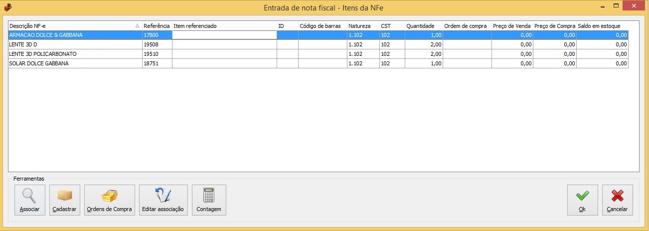This screenshot has height=231, width=649.
Task: Maximize the Entrada de nota fiscal window
Action: (x=616, y=6)
